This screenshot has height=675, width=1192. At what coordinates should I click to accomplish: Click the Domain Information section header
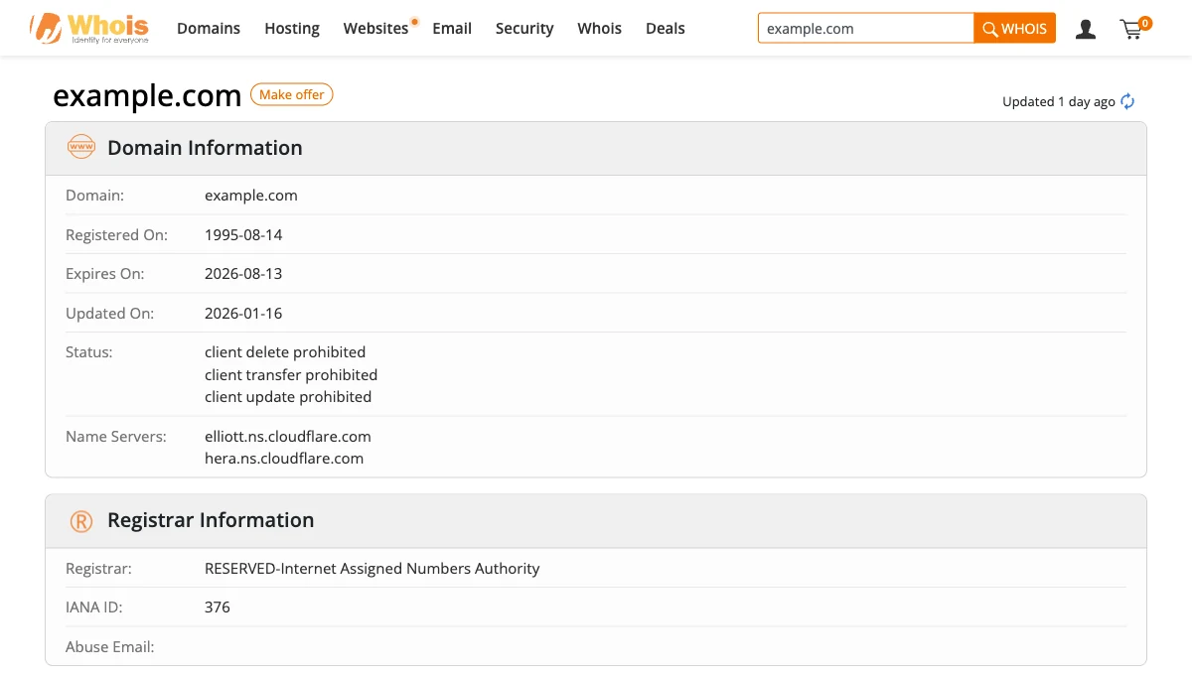[596, 148]
